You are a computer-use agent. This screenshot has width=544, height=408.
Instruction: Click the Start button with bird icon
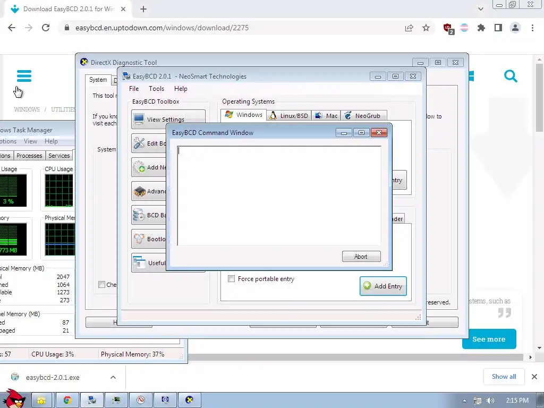click(14, 399)
